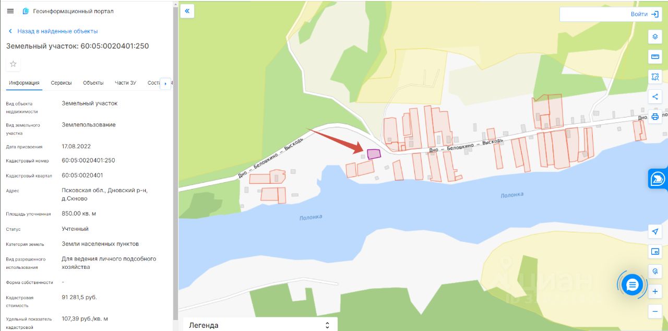Image resolution: width=668 pixels, height=331 pixels.
Task: Expand the Легенда panel
Action: (x=260, y=325)
